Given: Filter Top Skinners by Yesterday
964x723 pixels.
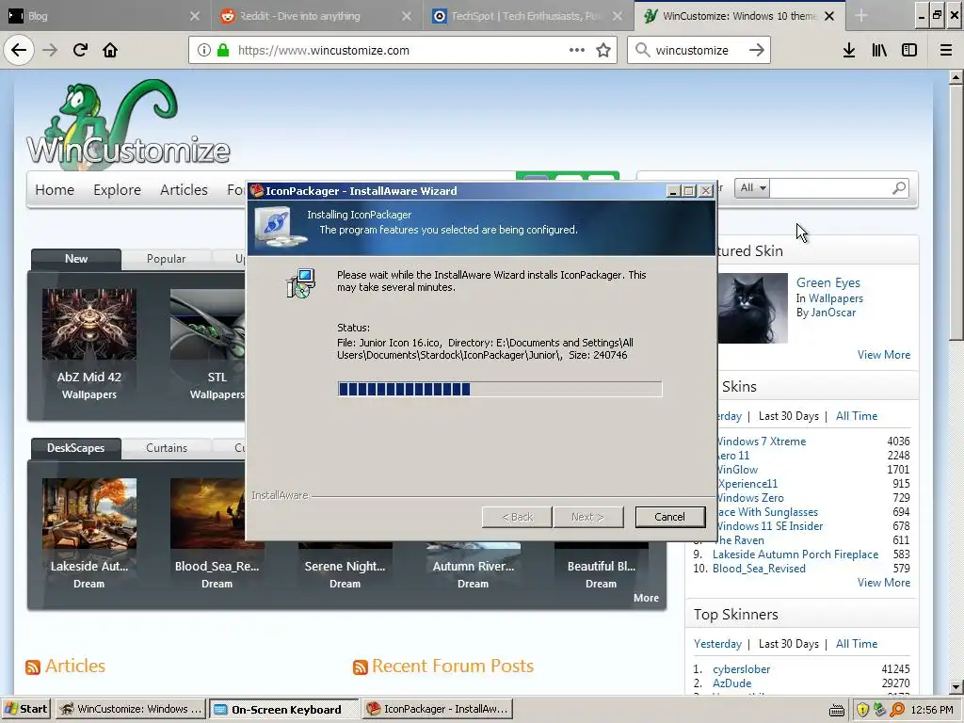Looking at the screenshot, I should pyautogui.click(x=717, y=644).
